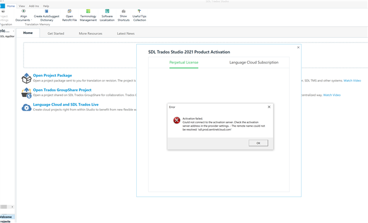Open the View ribbon tab
Viewport: 368px width, 223px height.
pos(22,6)
